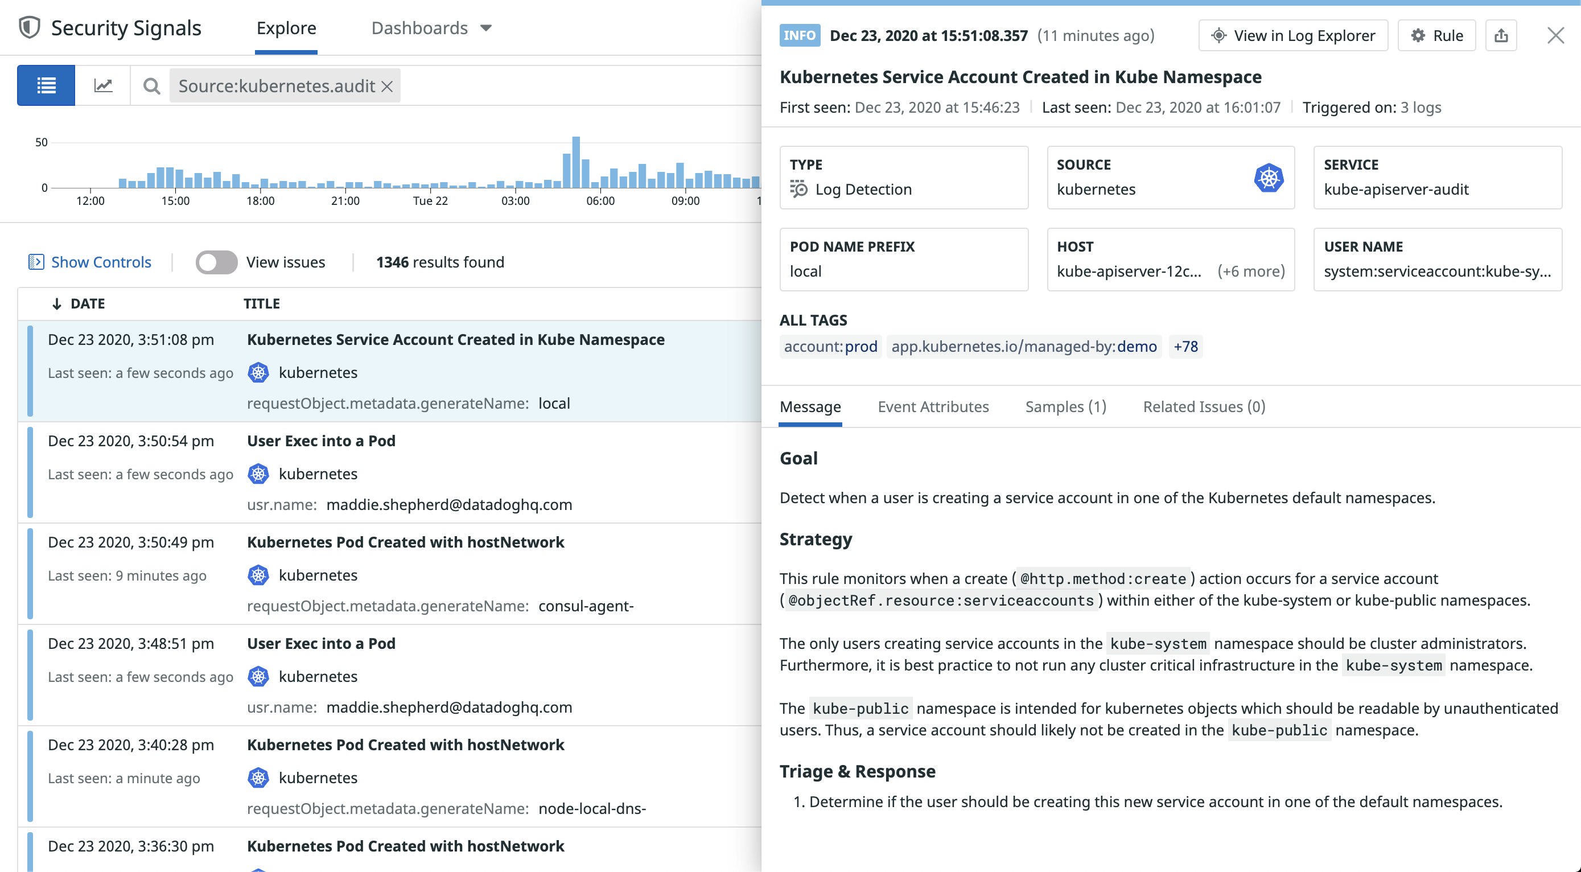The width and height of the screenshot is (1581, 872).
Task: Remove the Source:kubernetes.audit filter
Action: point(387,87)
